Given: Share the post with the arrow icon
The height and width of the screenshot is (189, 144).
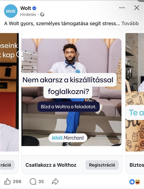Looking at the screenshot, I should point(55,181).
